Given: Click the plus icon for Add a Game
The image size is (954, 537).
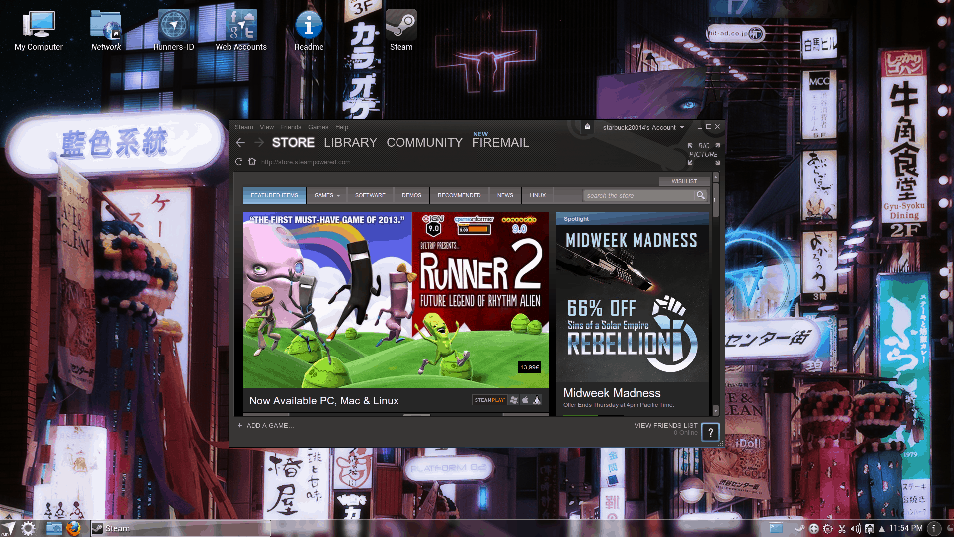Looking at the screenshot, I should click(x=240, y=425).
